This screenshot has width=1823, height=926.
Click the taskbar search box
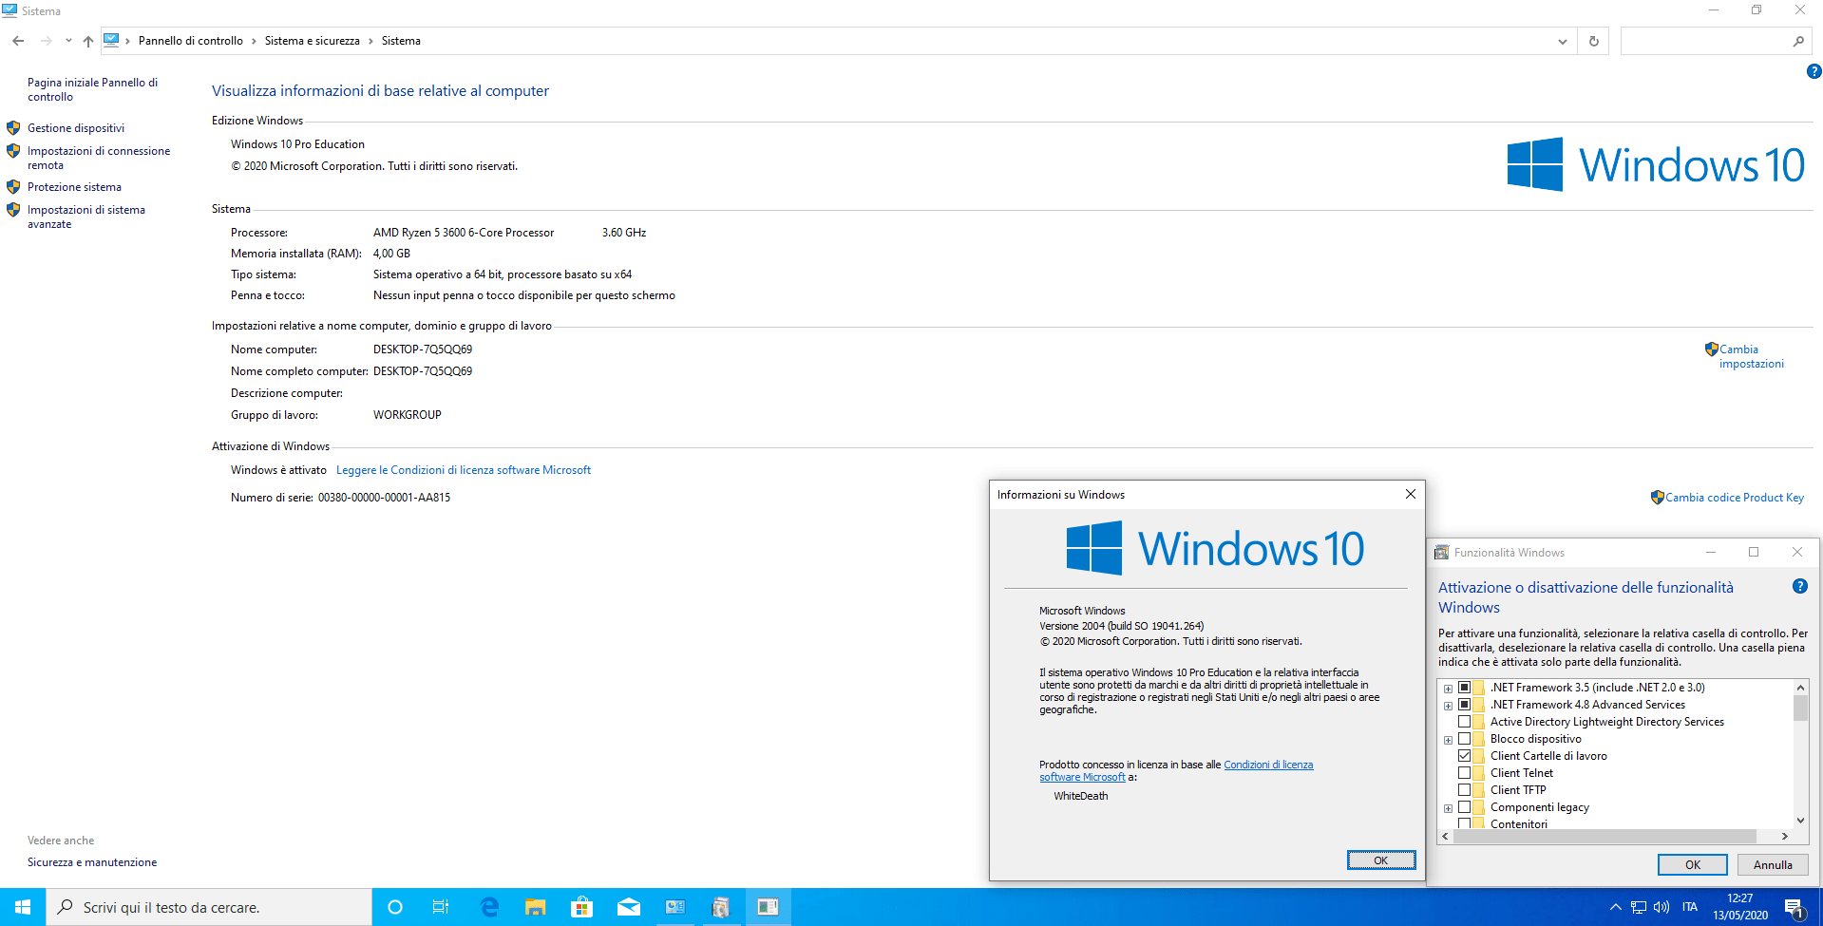pos(209,907)
